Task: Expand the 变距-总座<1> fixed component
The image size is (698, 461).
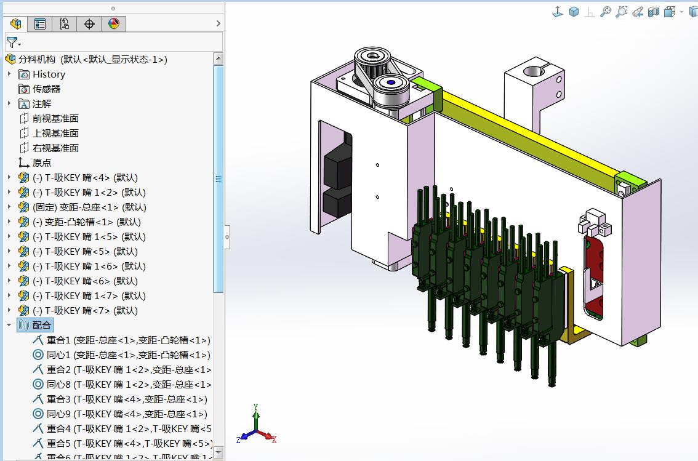Action: 9,206
